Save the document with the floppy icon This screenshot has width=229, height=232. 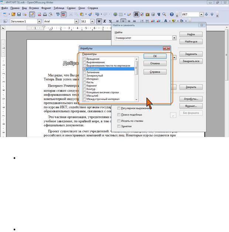[x=19, y=14]
